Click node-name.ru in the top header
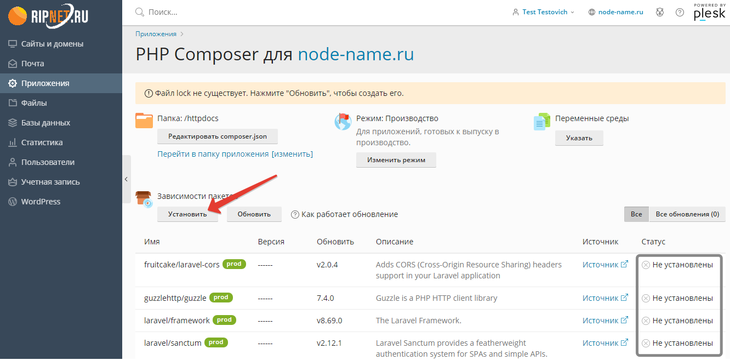The width and height of the screenshot is (730, 360). click(x=621, y=12)
